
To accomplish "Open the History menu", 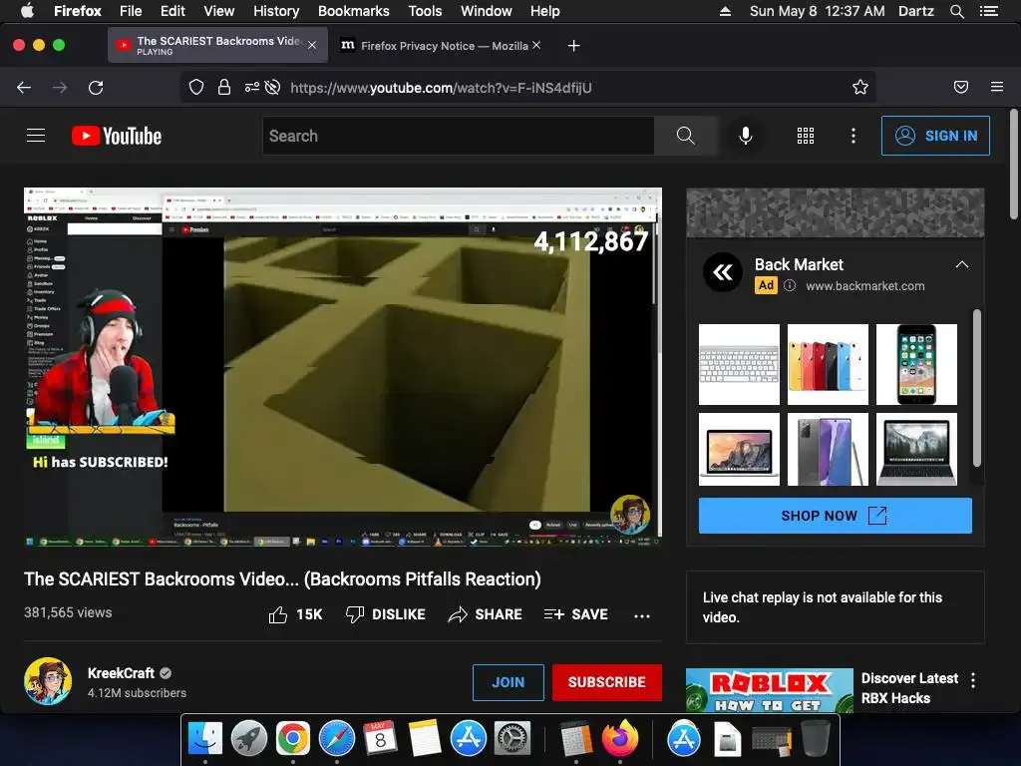I will 276,11.
